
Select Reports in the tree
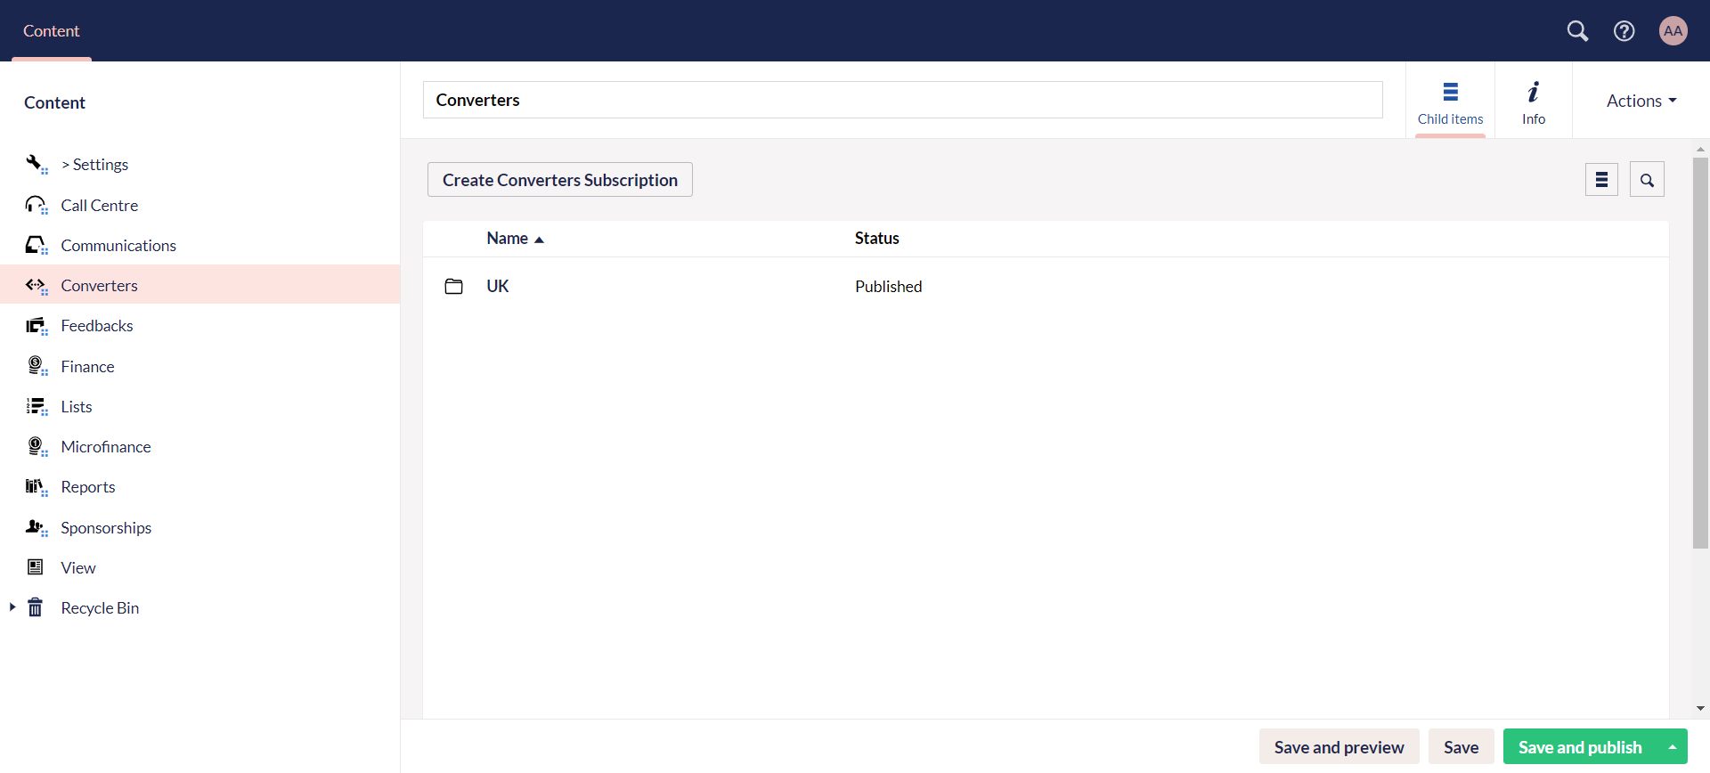88,487
